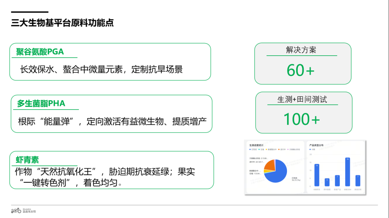Viewport: 389px width, 218px height.
Task: Expand the 聚谷氨酸PGA card
Action: [110, 61]
